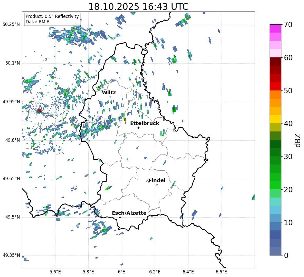This screenshot has width=304, height=277.
Task: Pick the magenta swatch at the colorbar top
Action: point(275,28)
